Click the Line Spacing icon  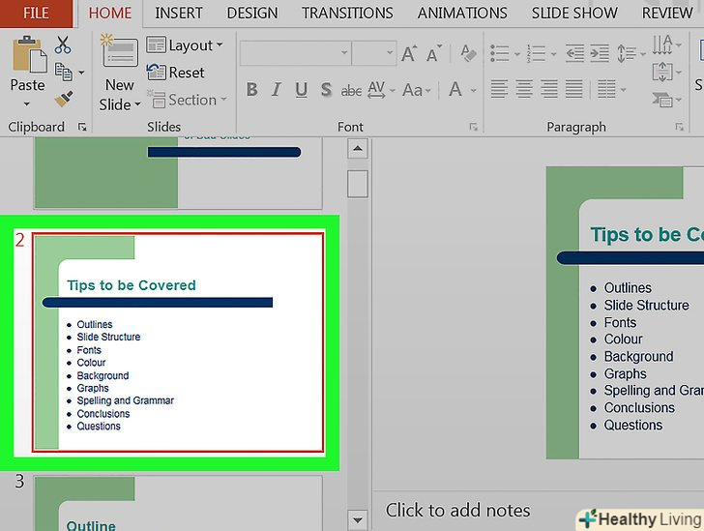(x=626, y=53)
